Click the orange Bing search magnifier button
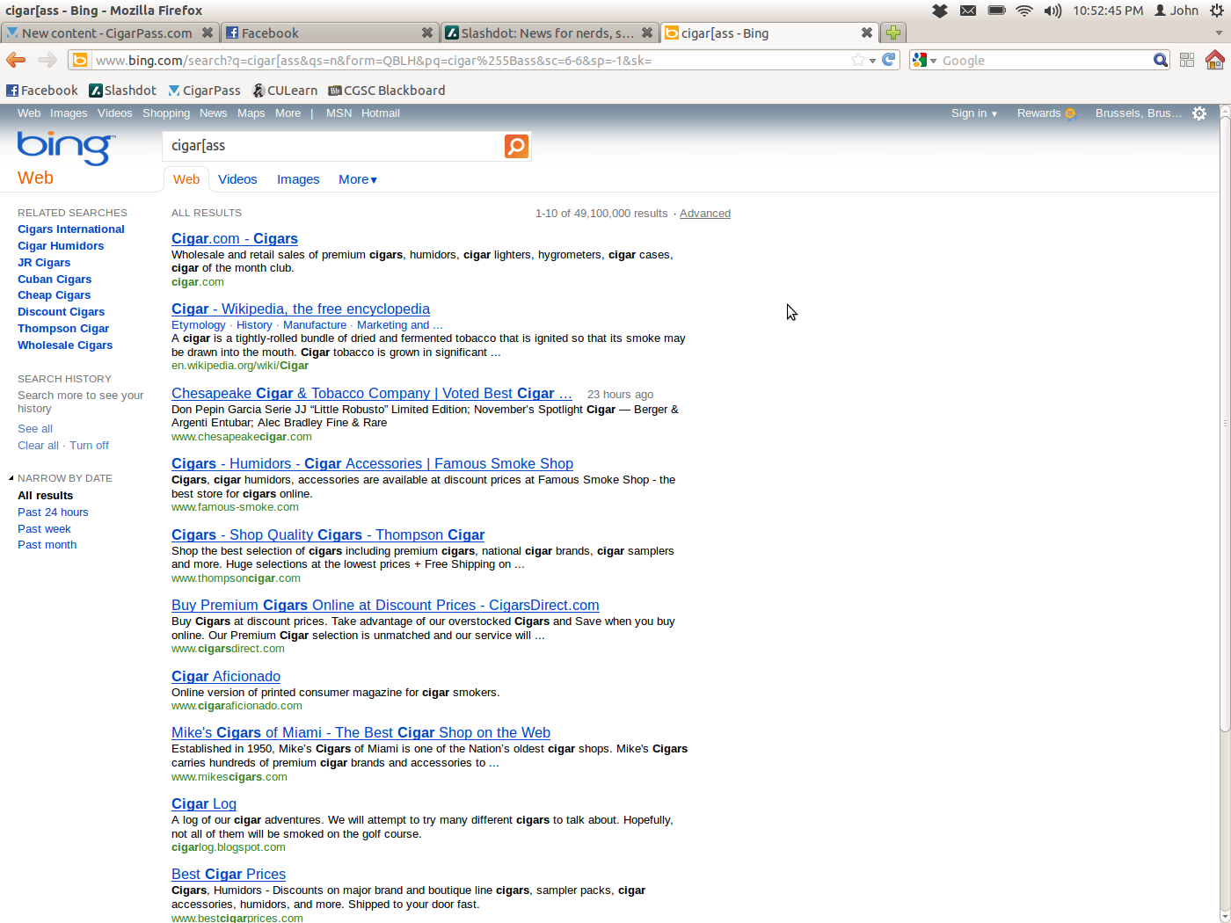Viewport: 1231px width, 923px height. click(516, 146)
